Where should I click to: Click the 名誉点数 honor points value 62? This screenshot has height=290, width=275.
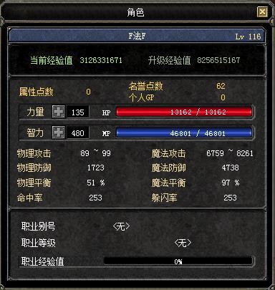pos(221,86)
